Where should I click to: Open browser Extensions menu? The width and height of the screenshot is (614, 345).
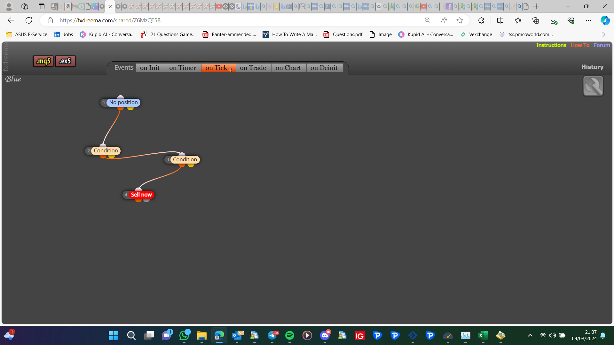[x=481, y=20]
